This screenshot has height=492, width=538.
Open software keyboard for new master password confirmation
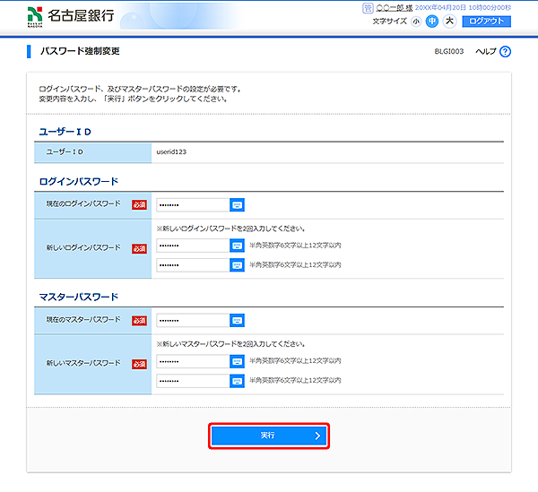point(237,380)
